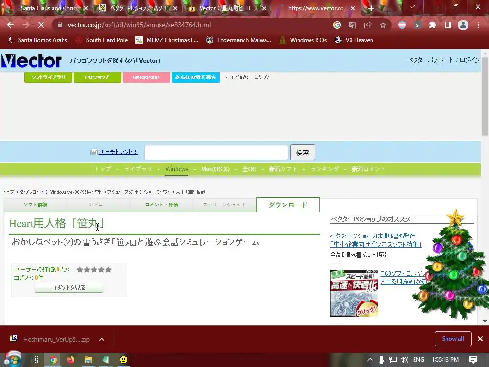Screen dimensions: 489x367
Task: Toggle the side panel icon
Action: tap(448, 25)
